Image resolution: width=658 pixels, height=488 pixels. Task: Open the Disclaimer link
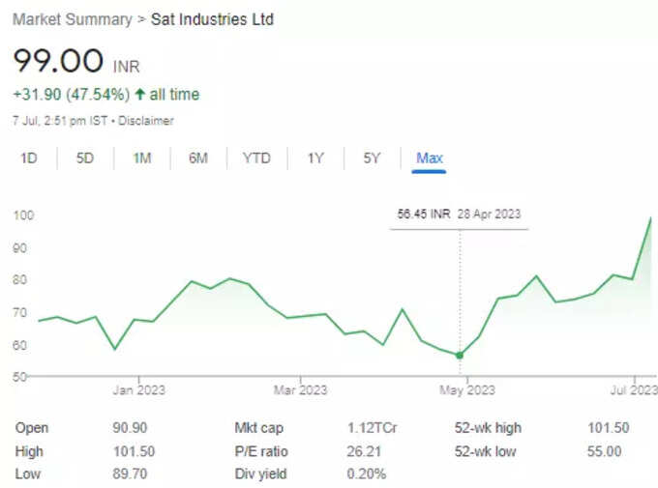(x=145, y=121)
